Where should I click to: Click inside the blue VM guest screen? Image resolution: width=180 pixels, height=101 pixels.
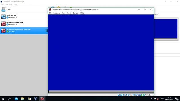pyautogui.click(x=101, y=52)
